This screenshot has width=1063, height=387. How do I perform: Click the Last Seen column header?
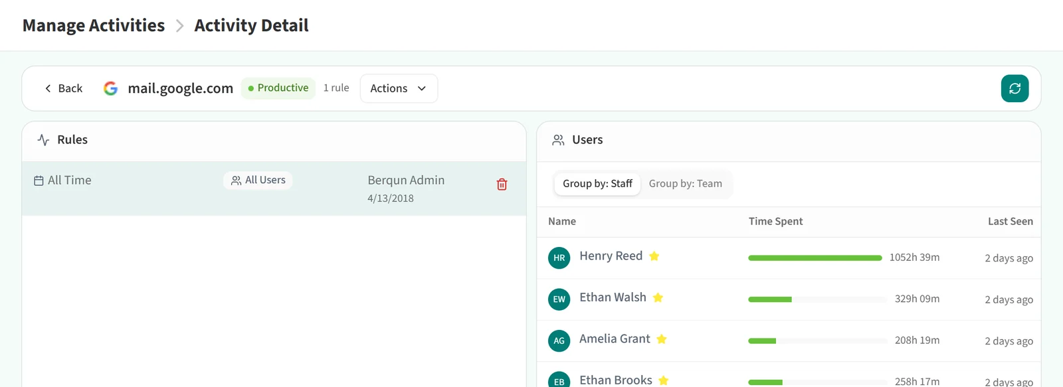coord(1010,221)
